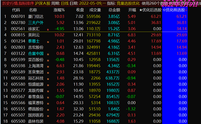Image resolution: width=201 pixels, height=124 pixels.
Task: Select stock row 三夫户外
Action: [94, 23]
